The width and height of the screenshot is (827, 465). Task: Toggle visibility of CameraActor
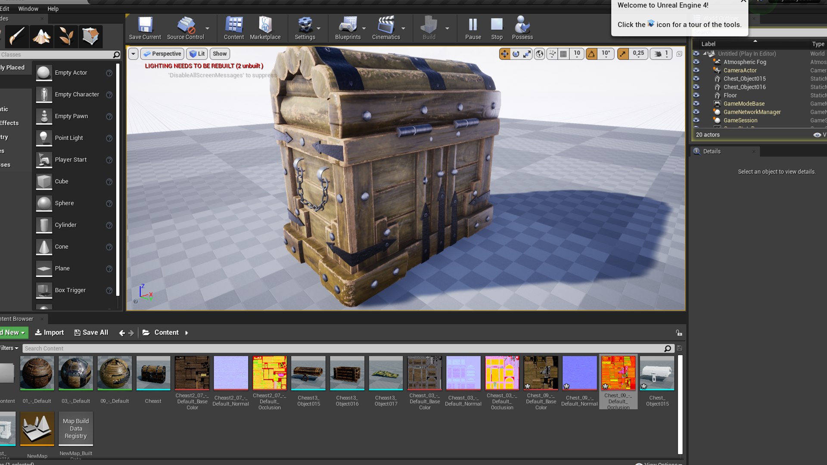tap(696, 70)
